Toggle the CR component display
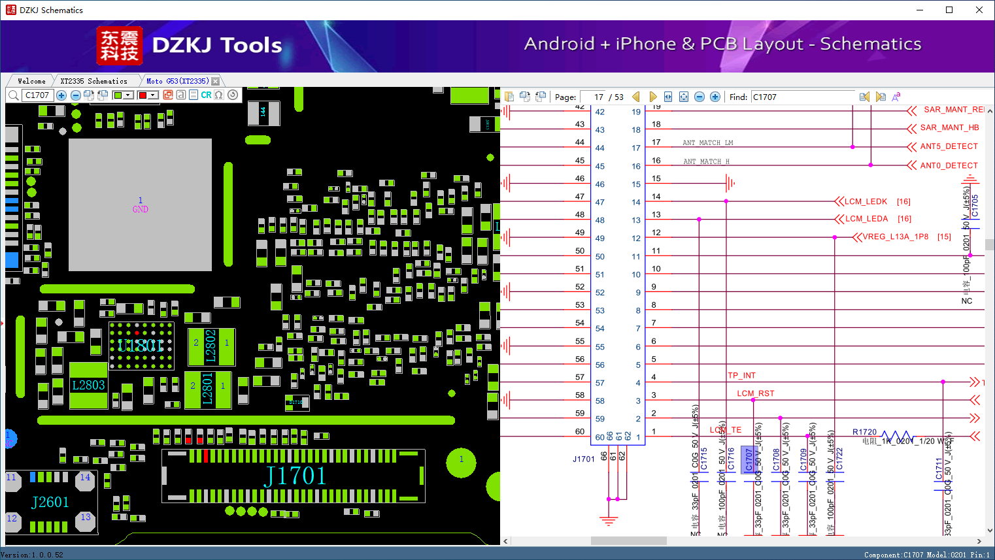 pos(206,95)
